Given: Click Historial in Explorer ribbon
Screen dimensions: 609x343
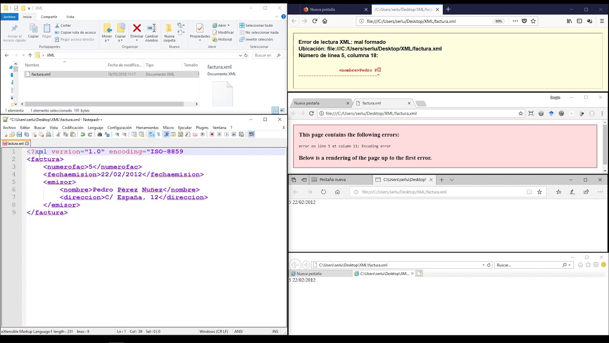Looking at the screenshot, I should coord(222,40).
